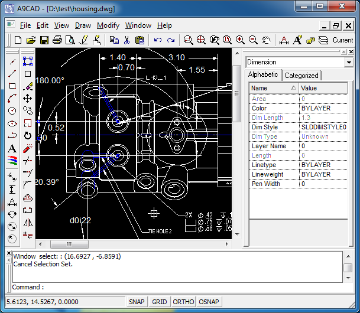360x313 pixels.
Task: Toggle OSNAP in status bar
Action: coord(209,302)
